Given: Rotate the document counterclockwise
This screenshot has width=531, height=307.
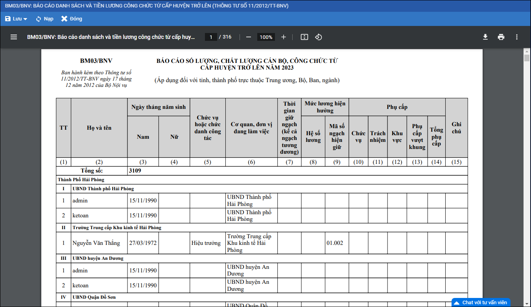Looking at the screenshot, I should (x=319, y=37).
